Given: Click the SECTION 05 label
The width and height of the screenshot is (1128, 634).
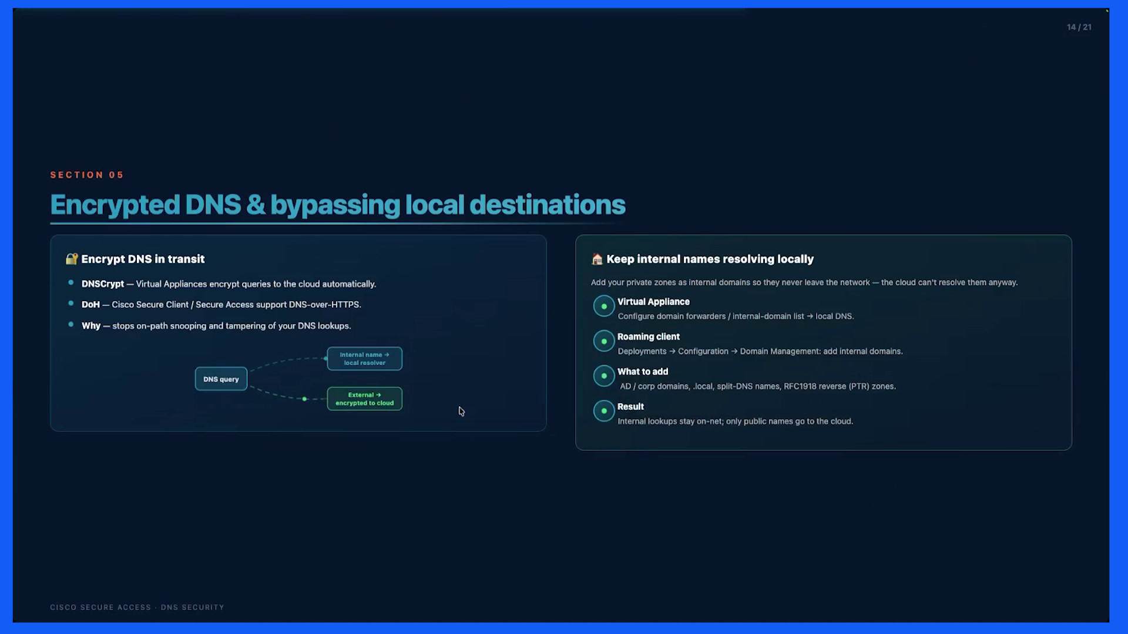Looking at the screenshot, I should tap(87, 175).
